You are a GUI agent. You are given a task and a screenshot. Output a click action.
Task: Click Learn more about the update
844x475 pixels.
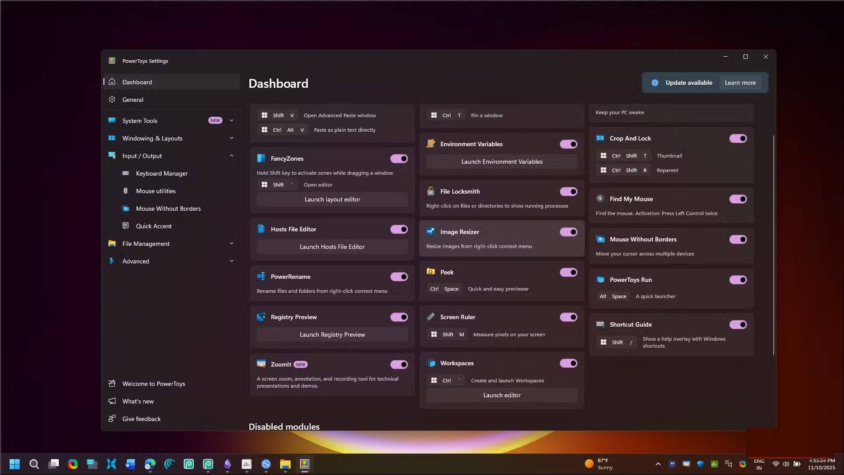click(740, 83)
